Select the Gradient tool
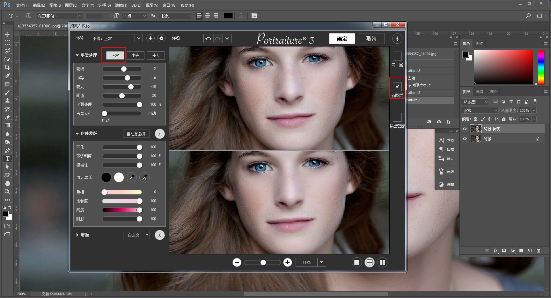The image size is (551, 298). [x=7, y=125]
